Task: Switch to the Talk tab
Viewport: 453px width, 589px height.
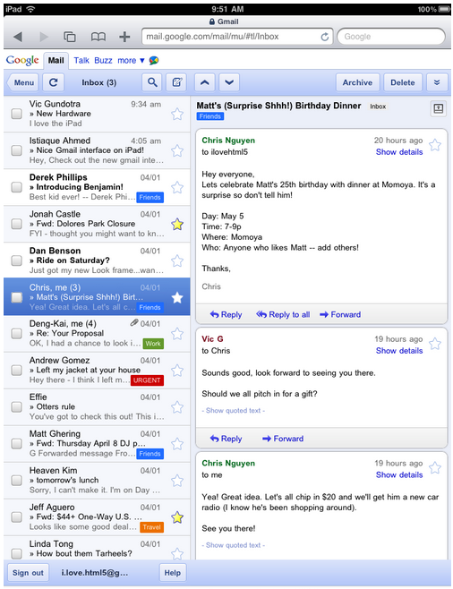Action: [81, 61]
